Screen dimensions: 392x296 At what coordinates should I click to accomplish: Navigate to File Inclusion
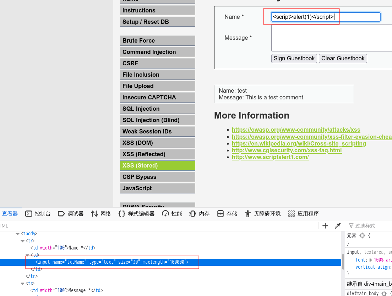pos(158,75)
